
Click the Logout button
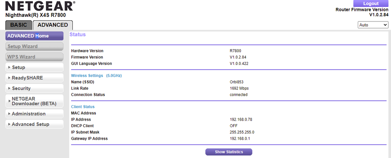pos(371,4)
